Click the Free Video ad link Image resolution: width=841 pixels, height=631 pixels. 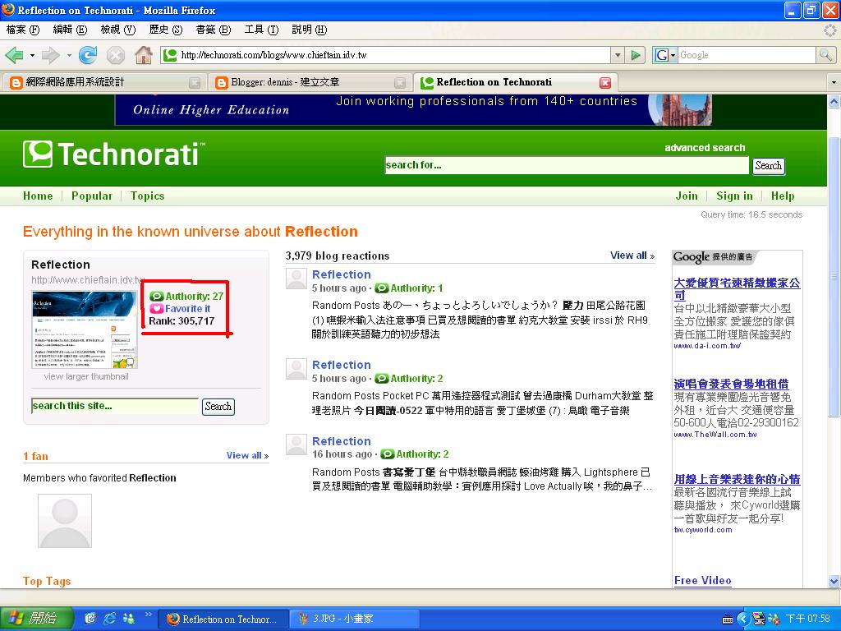pyautogui.click(x=703, y=581)
